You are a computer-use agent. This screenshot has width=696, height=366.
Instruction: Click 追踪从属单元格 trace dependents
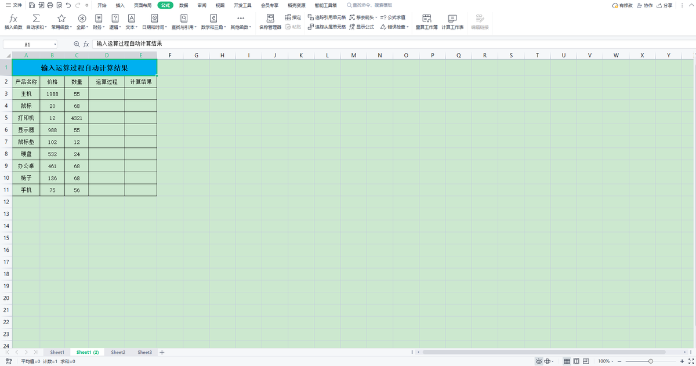tap(327, 27)
